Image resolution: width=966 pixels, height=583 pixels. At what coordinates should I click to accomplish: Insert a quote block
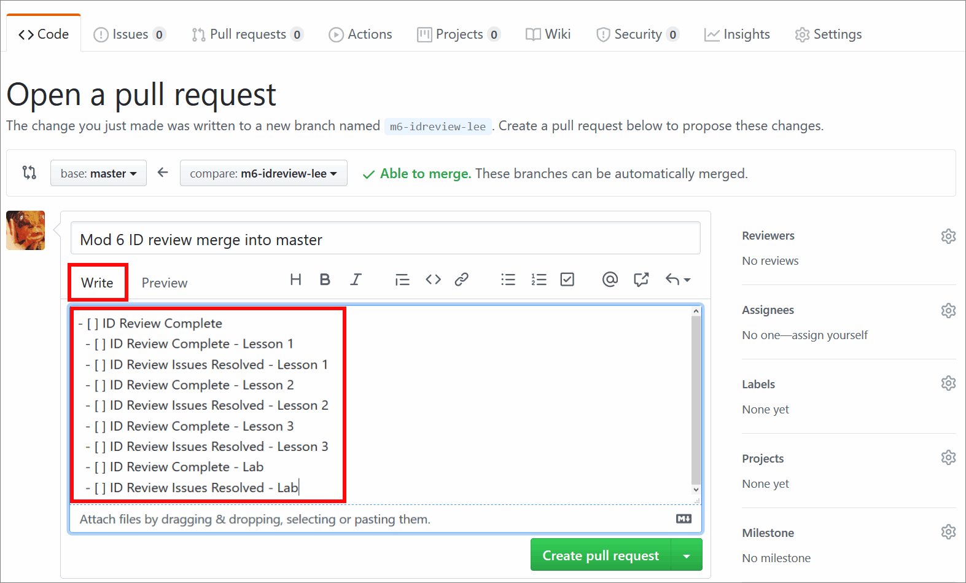(402, 280)
